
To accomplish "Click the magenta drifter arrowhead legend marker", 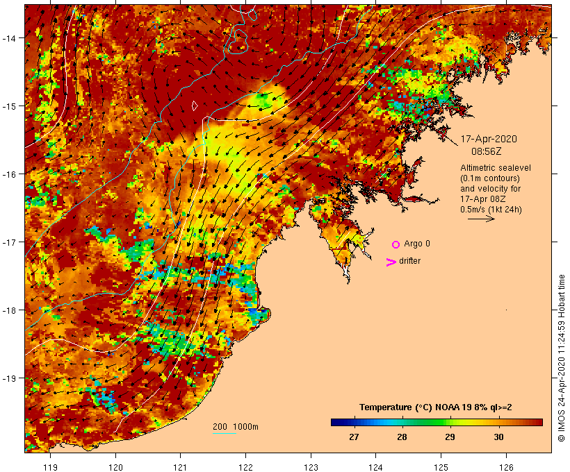I will tap(391, 262).
